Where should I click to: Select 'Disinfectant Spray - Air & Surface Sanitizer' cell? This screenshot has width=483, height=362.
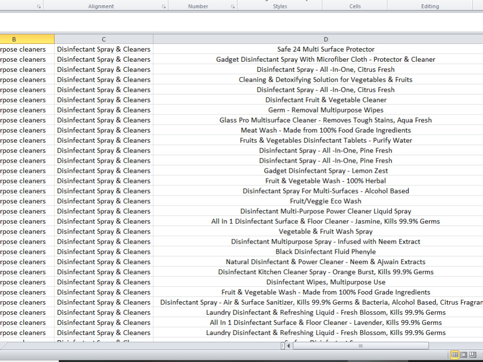tap(318, 303)
